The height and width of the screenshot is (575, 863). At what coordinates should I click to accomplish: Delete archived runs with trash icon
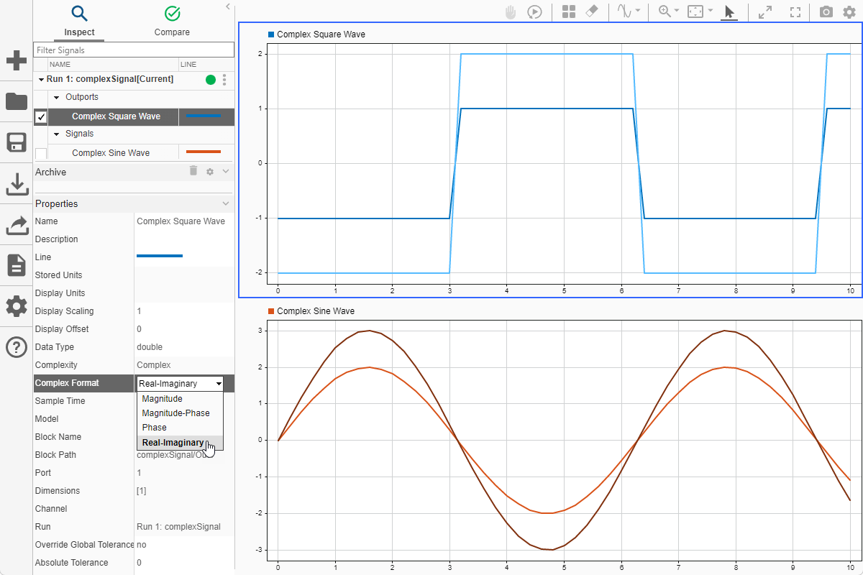click(193, 171)
